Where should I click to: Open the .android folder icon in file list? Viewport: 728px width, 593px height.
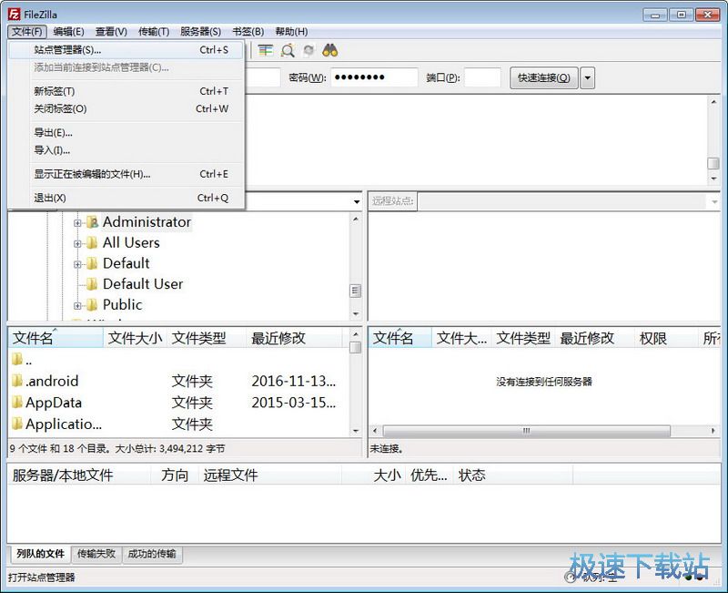pos(18,381)
